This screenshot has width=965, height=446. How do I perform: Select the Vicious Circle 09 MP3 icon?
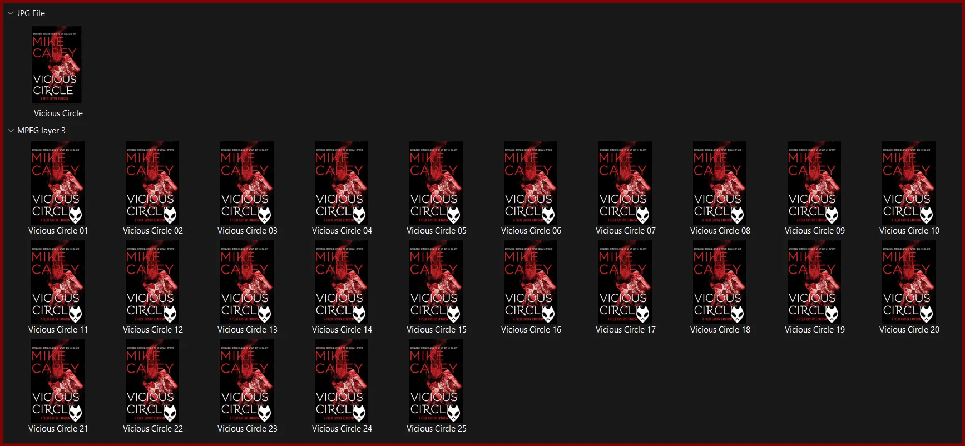pyautogui.click(x=814, y=183)
